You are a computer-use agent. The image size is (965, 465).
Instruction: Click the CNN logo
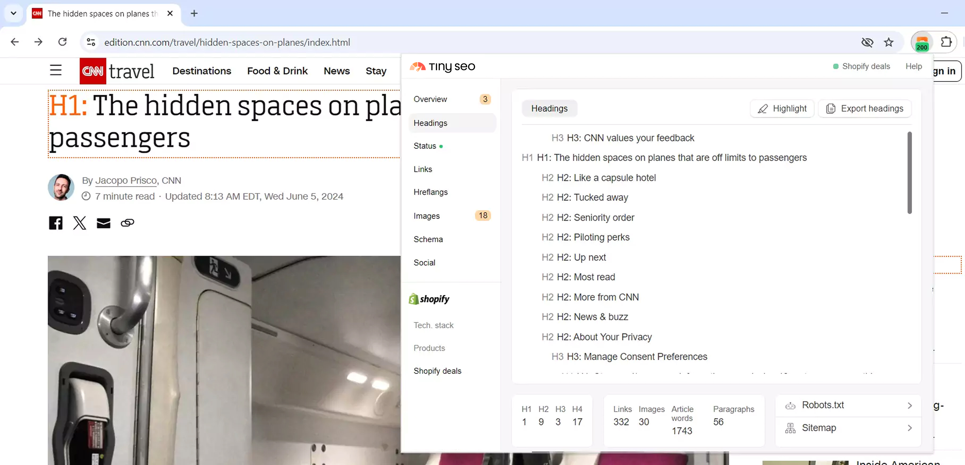92,71
